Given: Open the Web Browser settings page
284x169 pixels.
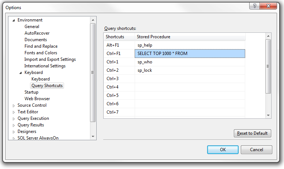Looking at the screenshot, I should click(x=37, y=99).
